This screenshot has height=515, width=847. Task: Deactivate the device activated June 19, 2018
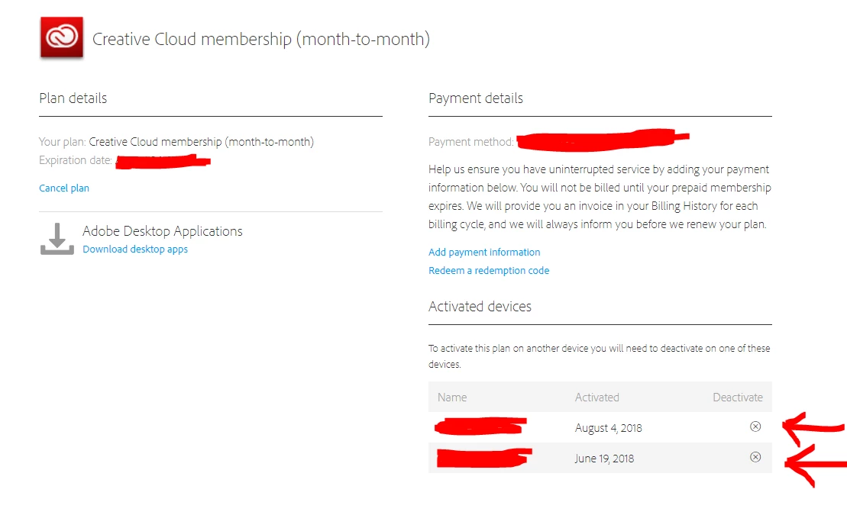coord(755,458)
